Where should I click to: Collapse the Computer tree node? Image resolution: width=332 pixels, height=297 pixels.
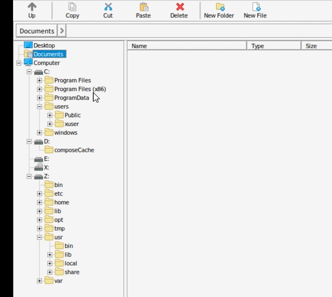pyautogui.click(x=19, y=63)
